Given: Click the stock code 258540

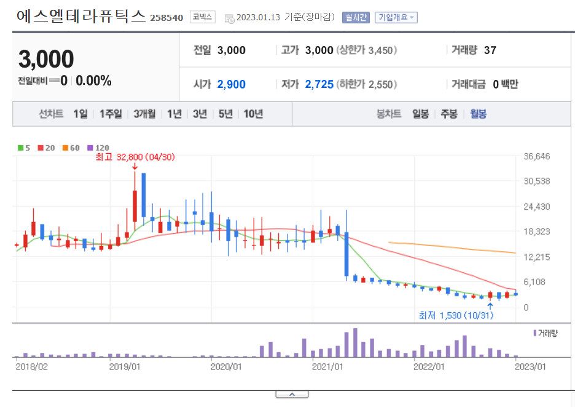Looking at the screenshot, I should [x=166, y=18].
